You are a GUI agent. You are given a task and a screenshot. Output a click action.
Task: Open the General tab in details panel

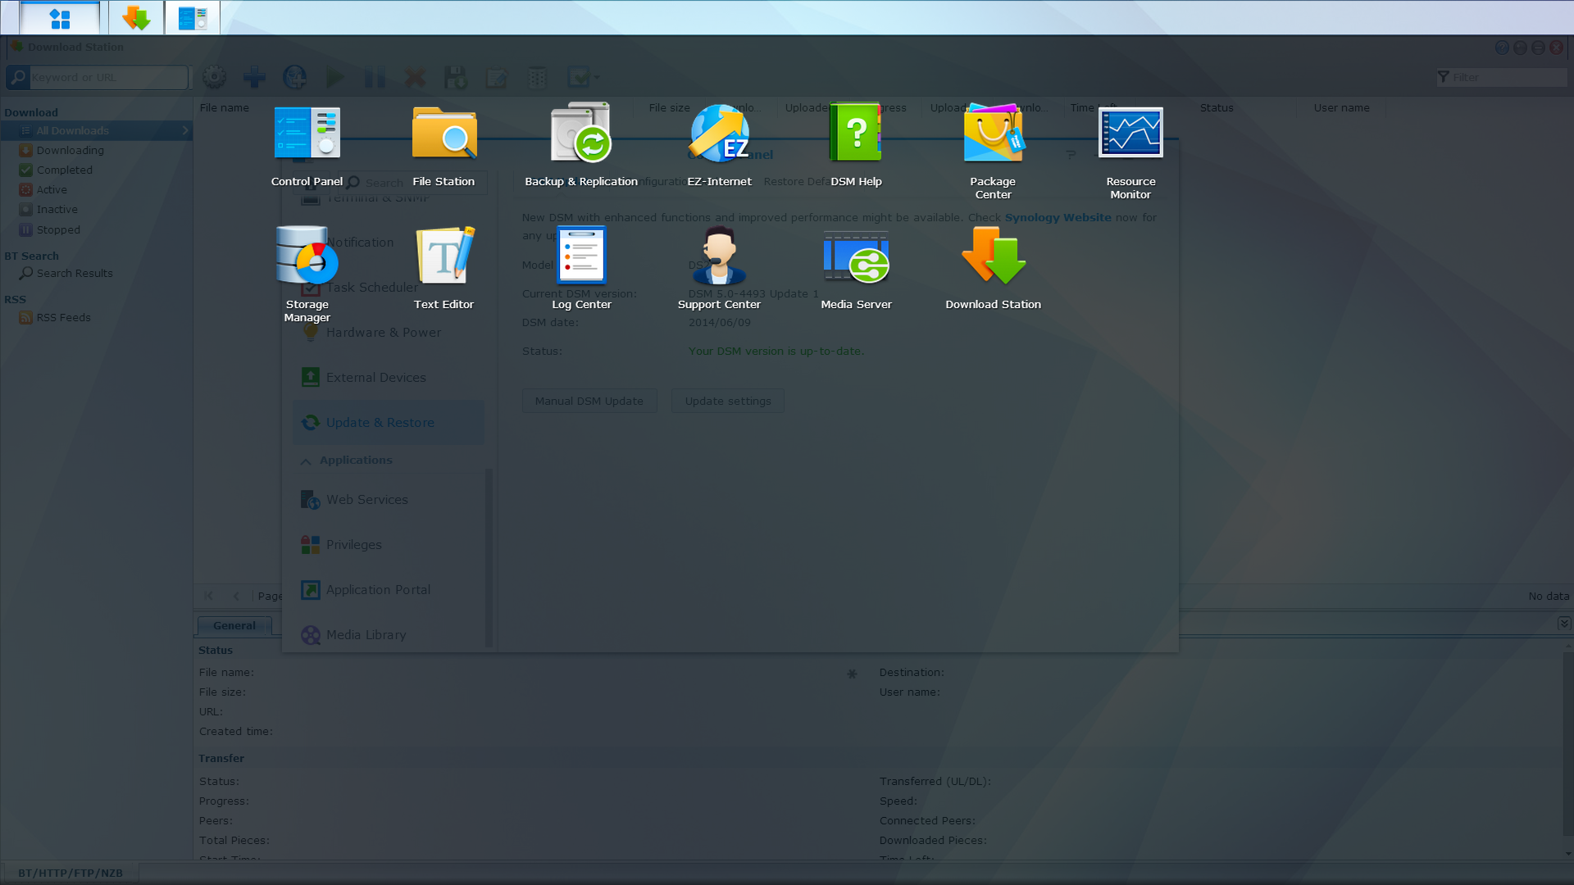pyautogui.click(x=234, y=625)
